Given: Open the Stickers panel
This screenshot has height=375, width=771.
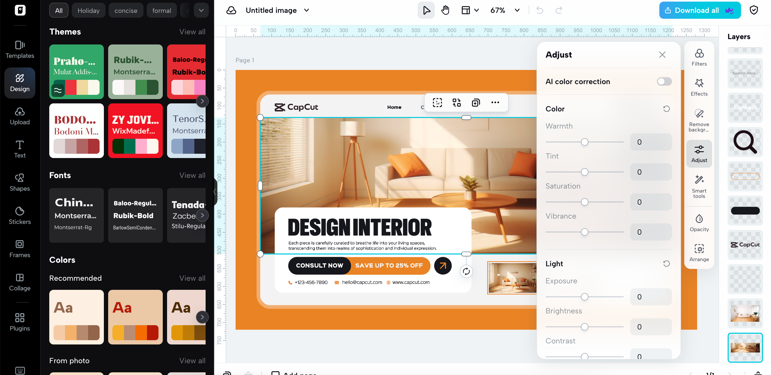Looking at the screenshot, I should (x=20, y=215).
